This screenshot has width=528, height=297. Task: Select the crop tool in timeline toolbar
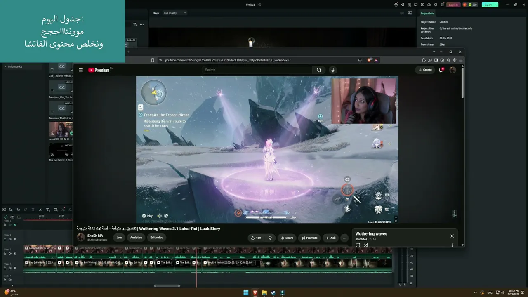pyautogui.click(x=56, y=210)
